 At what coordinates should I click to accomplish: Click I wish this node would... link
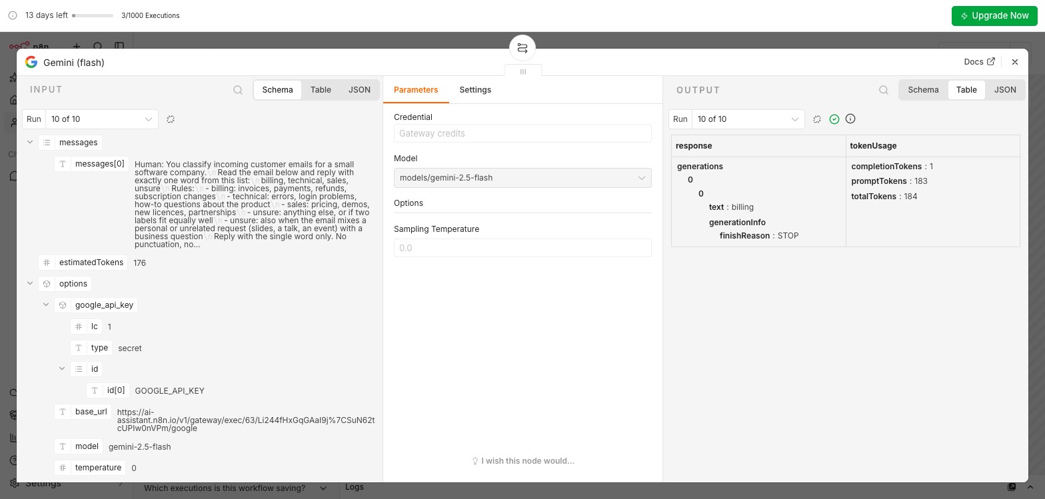pos(523,461)
